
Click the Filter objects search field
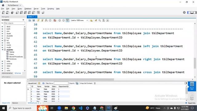pyautogui.click(x=14, y=23)
